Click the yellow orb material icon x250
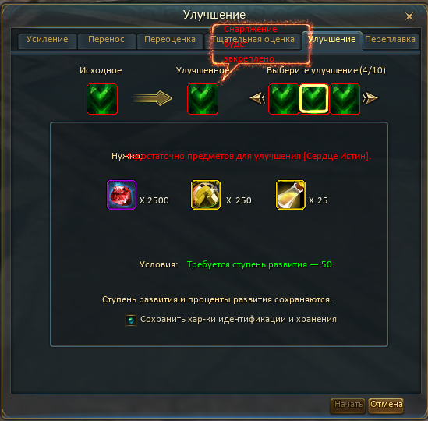This screenshot has height=421, width=428. click(206, 195)
